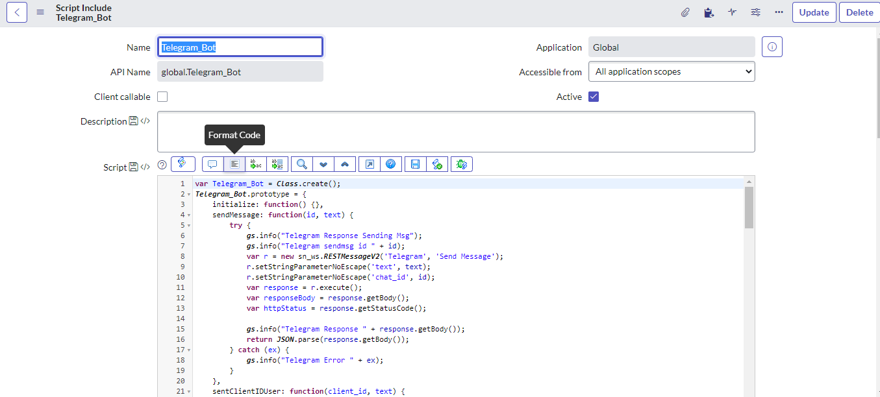Collapse the try block on line 5
The height and width of the screenshot is (397, 880).
coord(188,226)
